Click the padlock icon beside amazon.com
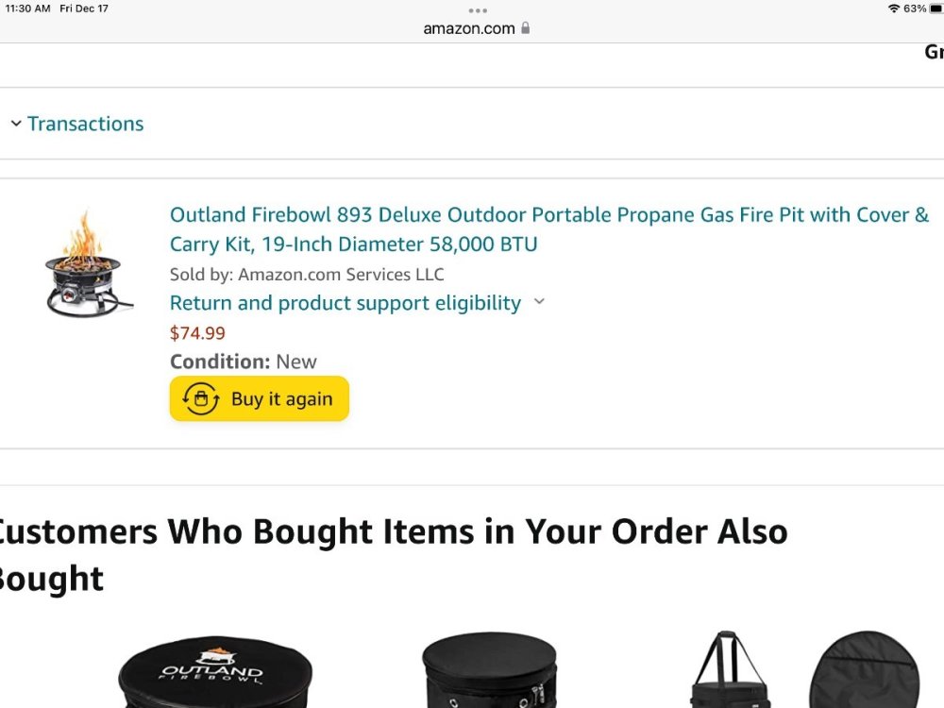The height and width of the screenshot is (708, 944). click(x=526, y=28)
